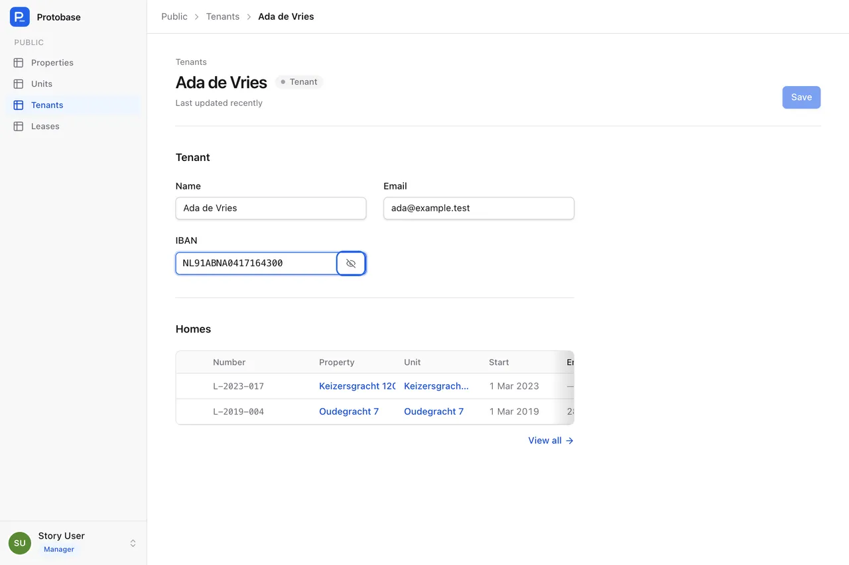Open the Oudegracht 7 property link

pyautogui.click(x=349, y=411)
